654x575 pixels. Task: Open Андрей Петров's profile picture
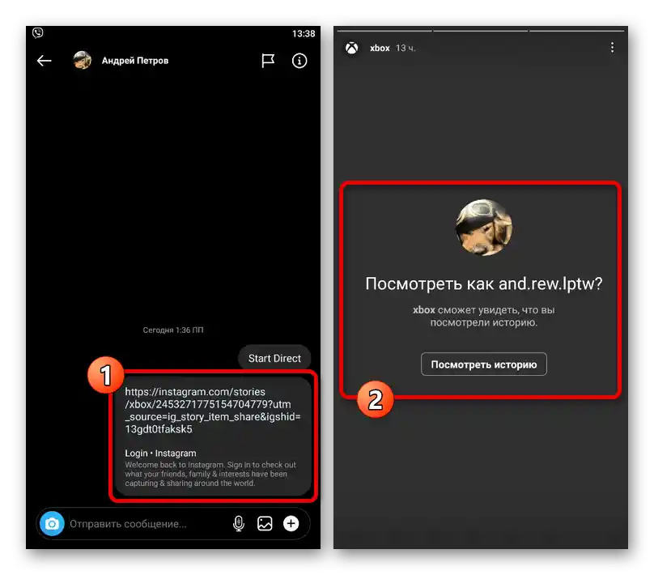coord(82,60)
